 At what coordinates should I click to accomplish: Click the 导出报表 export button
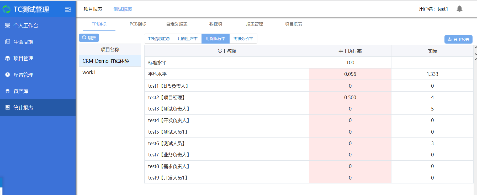point(458,39)
